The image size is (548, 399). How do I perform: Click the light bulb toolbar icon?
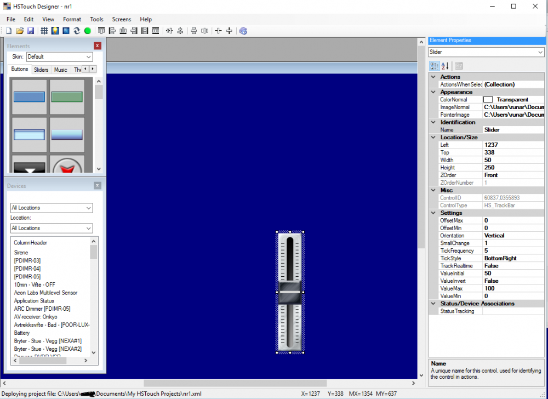pyautogui.click(x=55, y=31)
